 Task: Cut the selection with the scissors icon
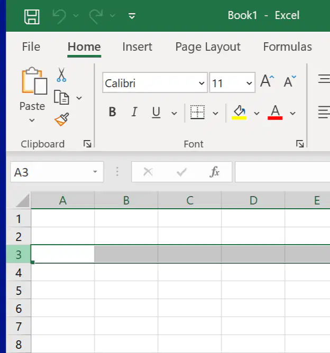click(x=61, y=75)
